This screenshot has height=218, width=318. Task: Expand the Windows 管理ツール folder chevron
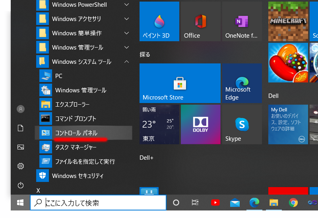point(126,47)
